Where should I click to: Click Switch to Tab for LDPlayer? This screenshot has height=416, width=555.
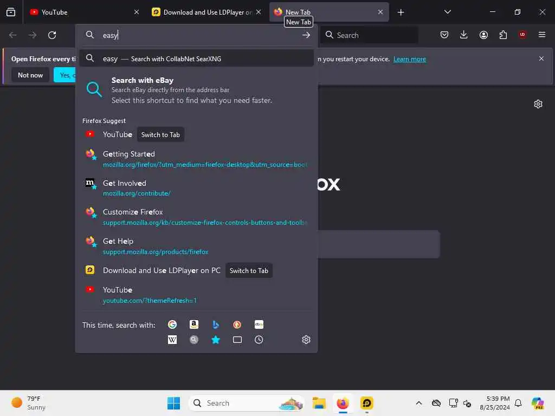[249, 270]
